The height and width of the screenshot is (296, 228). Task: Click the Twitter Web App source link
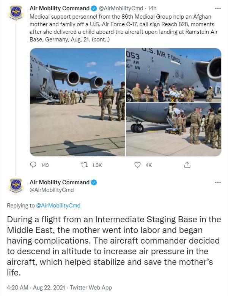[91, 288]
